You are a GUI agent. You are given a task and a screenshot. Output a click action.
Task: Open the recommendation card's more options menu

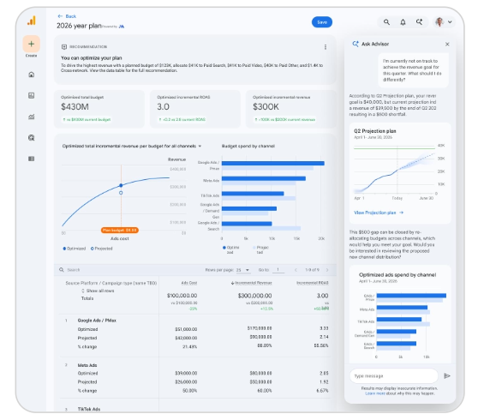pos(326,46)
